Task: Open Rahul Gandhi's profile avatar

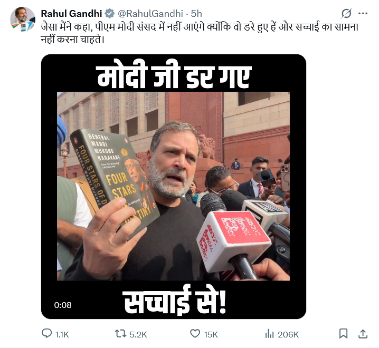Action: pos(23,20)
